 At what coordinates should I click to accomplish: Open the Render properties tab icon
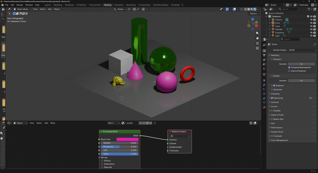(264, 51)
